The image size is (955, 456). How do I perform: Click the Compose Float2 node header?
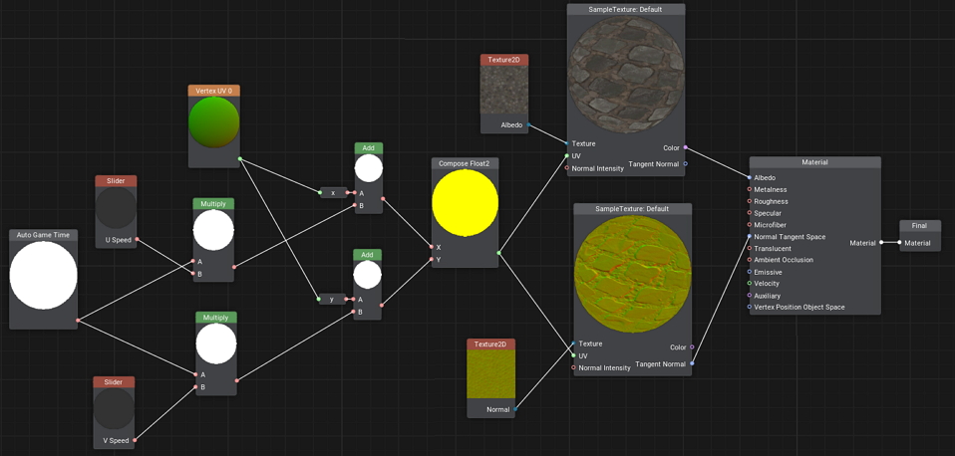(x=465, y=163)
